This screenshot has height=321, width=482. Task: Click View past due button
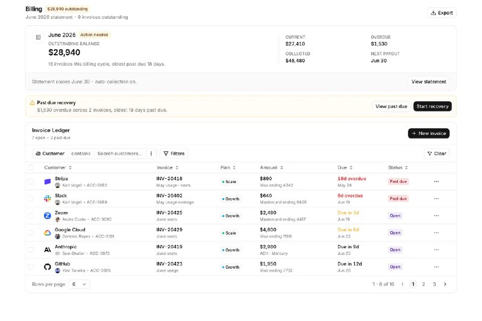391,106
